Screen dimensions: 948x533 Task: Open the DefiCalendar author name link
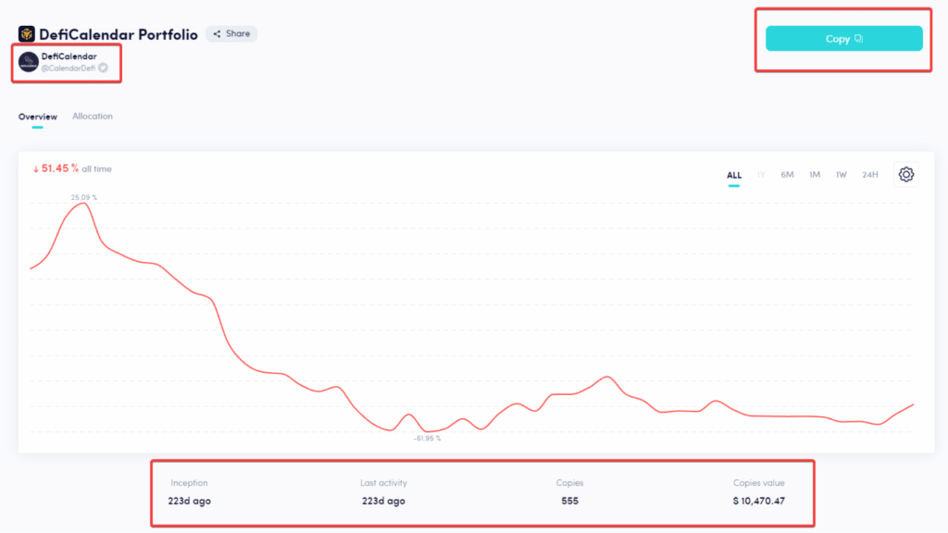tap(69, 56)
